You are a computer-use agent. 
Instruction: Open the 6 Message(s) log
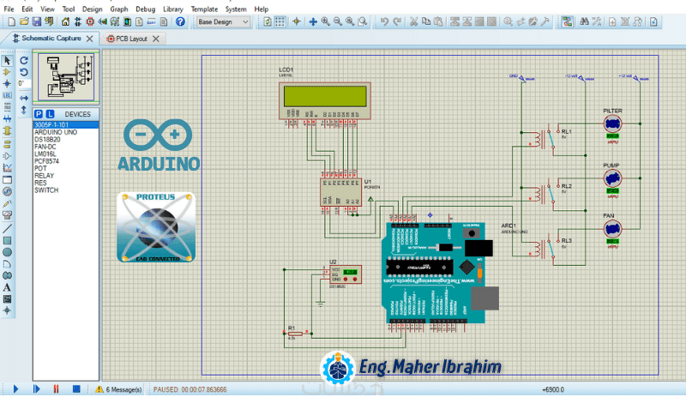pyautogui.click(x=119, y=389)
